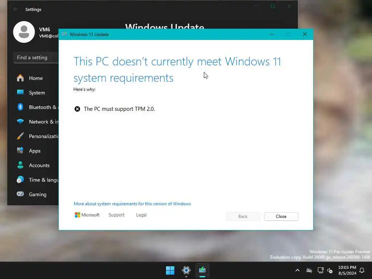Show hidden tray icons chevron

(297, 270)
